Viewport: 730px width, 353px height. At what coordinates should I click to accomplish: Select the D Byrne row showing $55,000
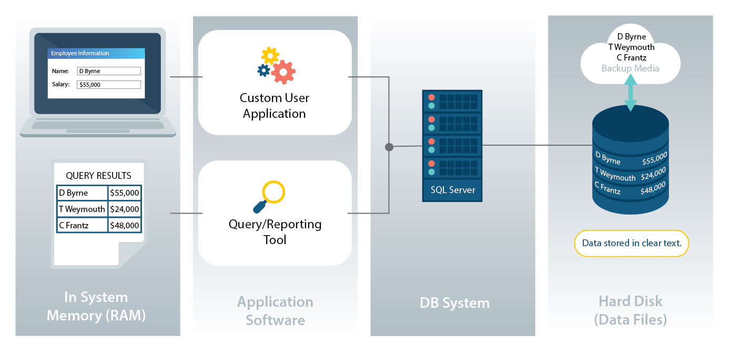[98, 193]
